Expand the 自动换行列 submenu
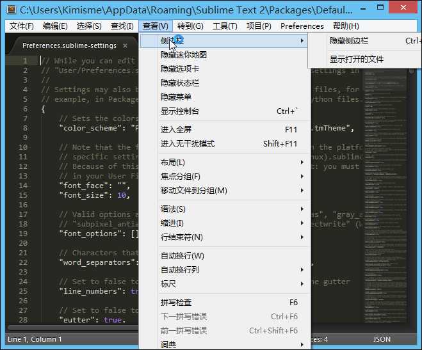422x350 pixels. click(x=225, y=269)
